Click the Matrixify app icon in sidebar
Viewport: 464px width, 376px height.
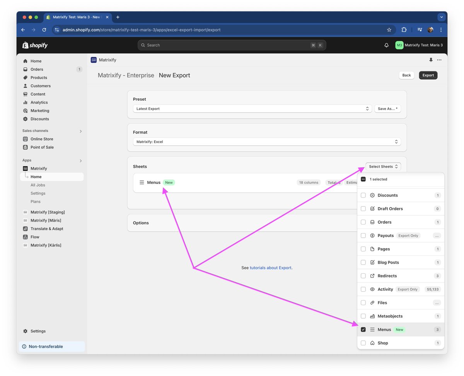(x=26, y=168)
